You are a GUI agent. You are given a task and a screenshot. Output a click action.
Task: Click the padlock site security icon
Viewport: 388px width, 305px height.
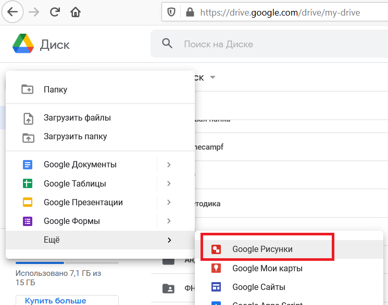(190, 12)
